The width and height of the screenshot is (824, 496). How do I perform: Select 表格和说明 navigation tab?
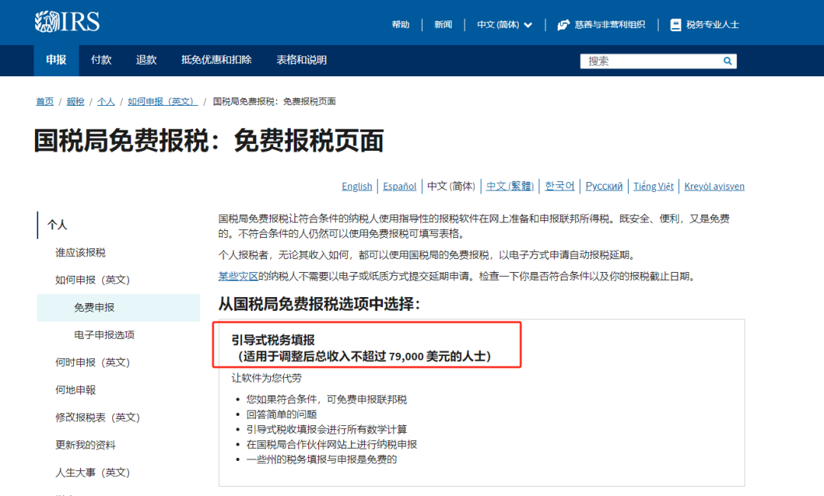[301, 60]
